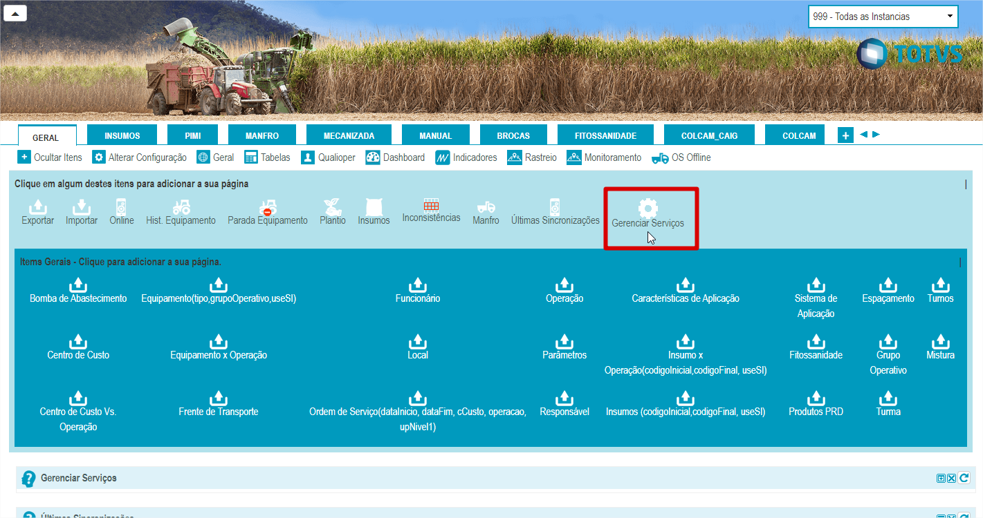Move the tabs right with the right arrow
The height and width of the screenshot is (518, 983).
[x=876, y=135]
